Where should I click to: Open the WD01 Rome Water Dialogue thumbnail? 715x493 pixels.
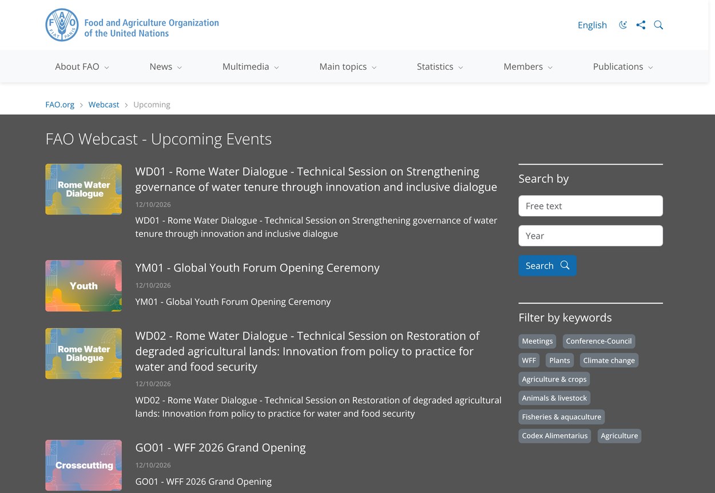point(84,189)
